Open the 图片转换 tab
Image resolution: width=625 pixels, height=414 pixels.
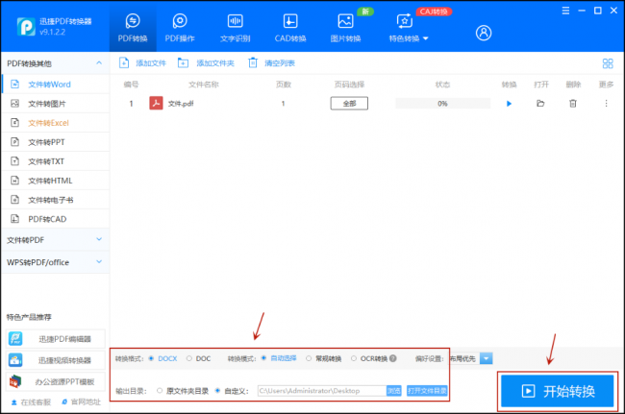(x=345, y=27)
